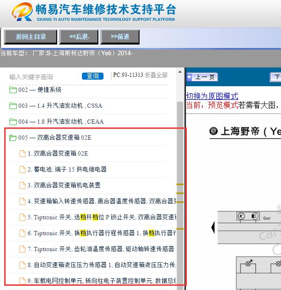
Task: Open document 2. 蓄电池, 端子 15 供电继电器
Action: tap(67, 170)
